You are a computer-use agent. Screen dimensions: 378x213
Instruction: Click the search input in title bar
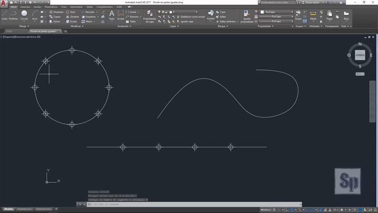pos(278,2)
